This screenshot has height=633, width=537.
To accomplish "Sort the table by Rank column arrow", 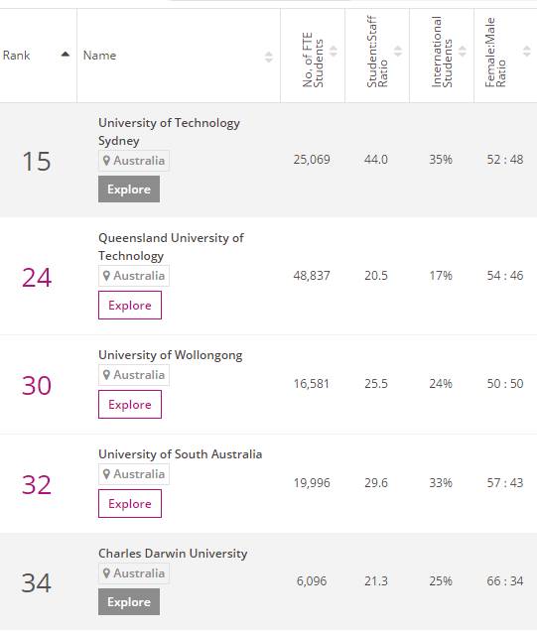I will coord(66,55).
